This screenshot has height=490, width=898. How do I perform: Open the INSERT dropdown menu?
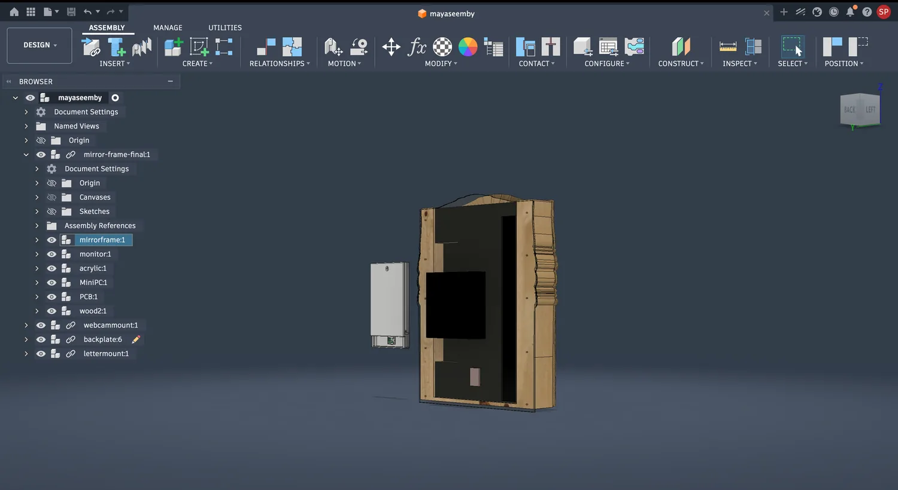point(114,63)
